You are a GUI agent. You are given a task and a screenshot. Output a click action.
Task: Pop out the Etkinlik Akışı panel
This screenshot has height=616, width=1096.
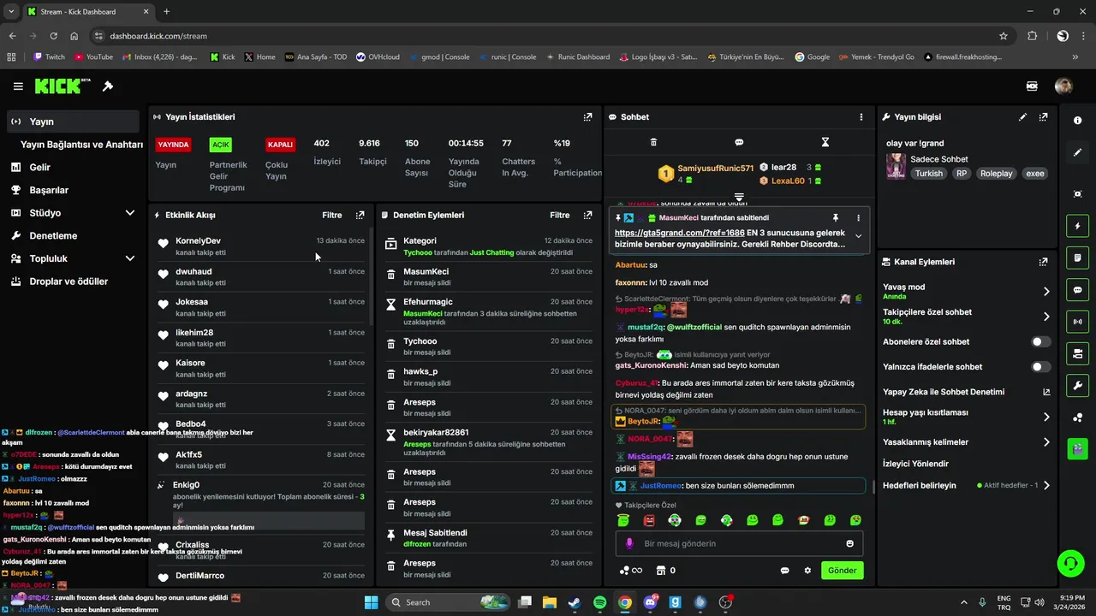360,216
